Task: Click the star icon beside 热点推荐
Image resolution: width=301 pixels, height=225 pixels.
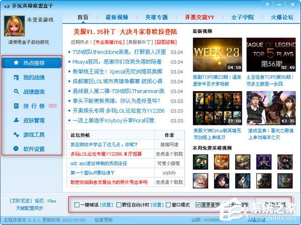Action: tap(16, 63)
